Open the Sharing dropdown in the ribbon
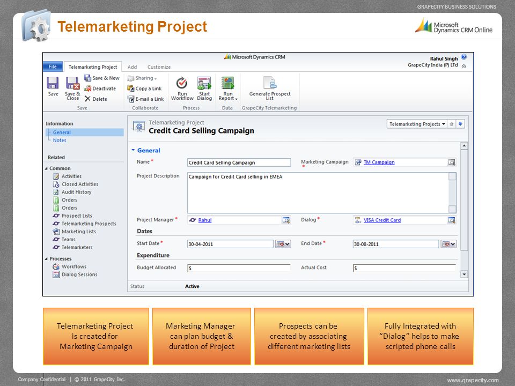The width and height of the screenshot is (515, 386). [142, 78]
